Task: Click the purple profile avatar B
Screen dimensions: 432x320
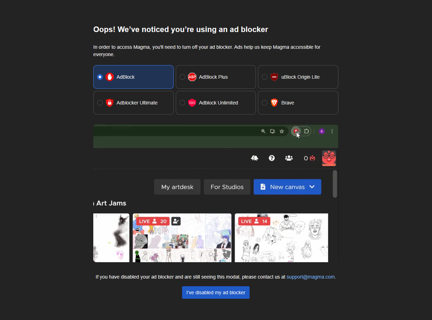Action: [322, 131]
